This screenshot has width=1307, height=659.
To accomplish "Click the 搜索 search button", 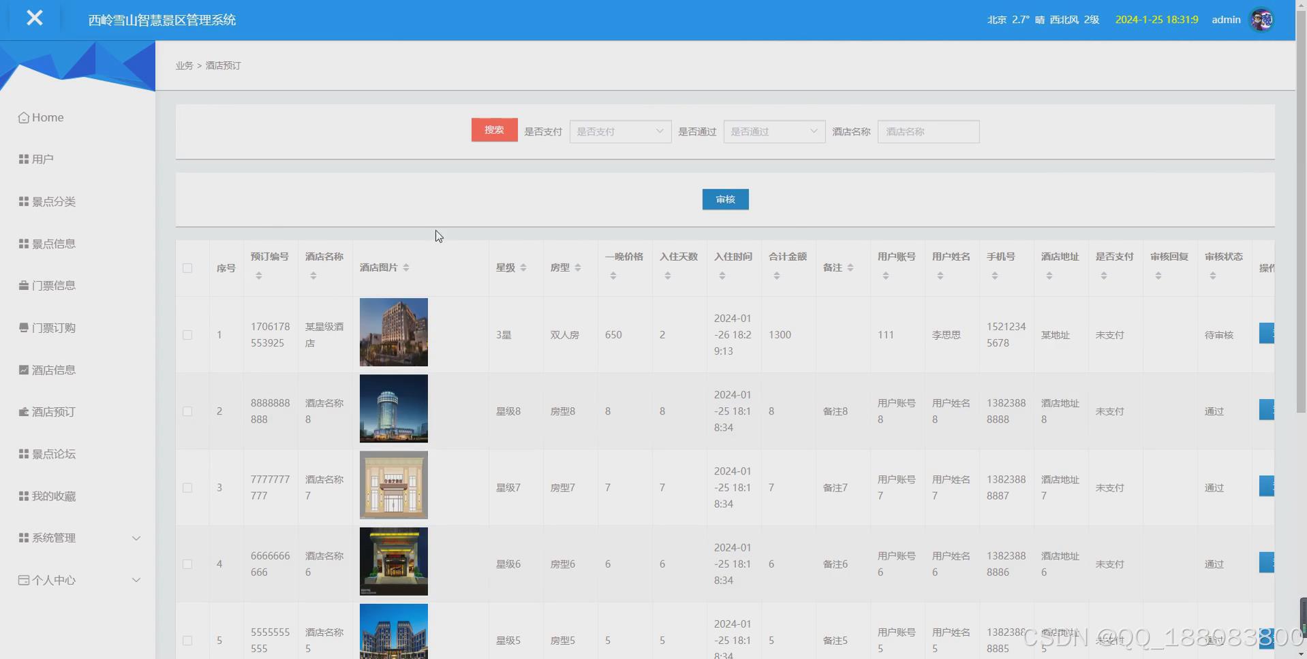I will [493, 129].
